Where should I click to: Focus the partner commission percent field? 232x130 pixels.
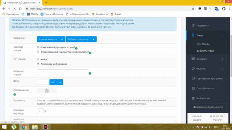40,111
